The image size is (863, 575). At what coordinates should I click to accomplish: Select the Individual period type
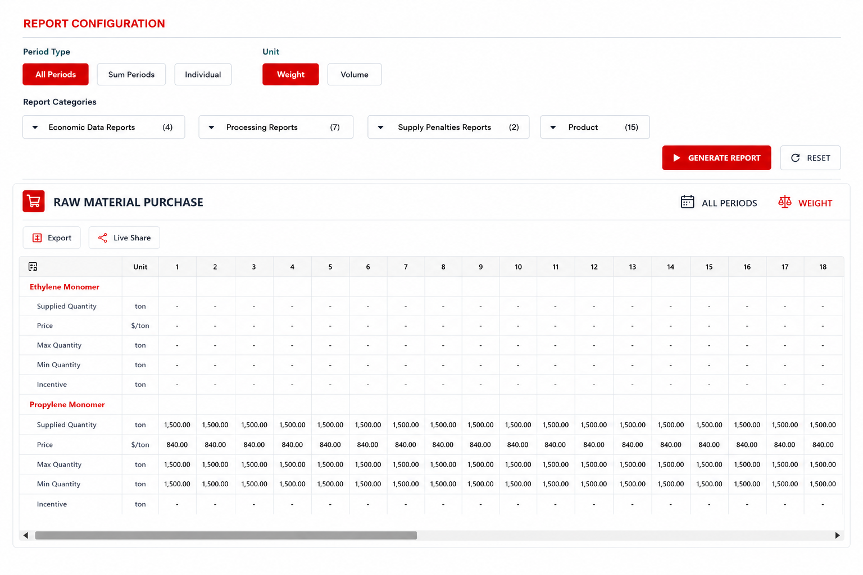[203, 74]
